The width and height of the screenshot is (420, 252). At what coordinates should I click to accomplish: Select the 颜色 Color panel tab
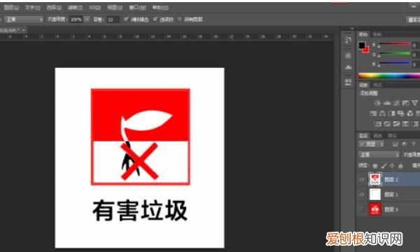tap(363, 34)
